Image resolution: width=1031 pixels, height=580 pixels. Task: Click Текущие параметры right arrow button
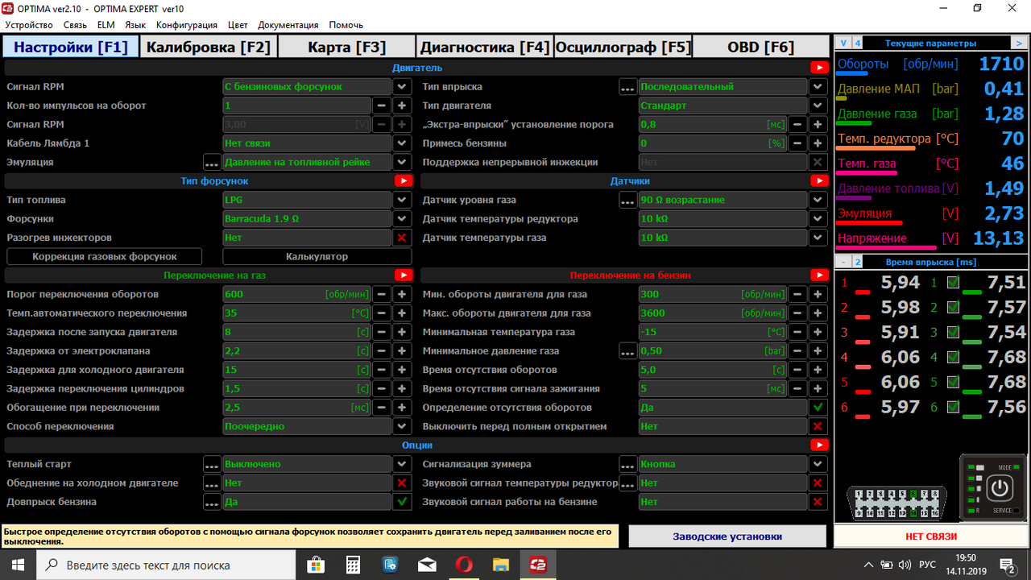(1020, 43)
